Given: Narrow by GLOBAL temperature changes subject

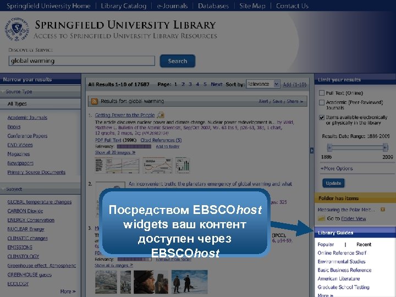Looking at the screenshot, I should [40, 202].
